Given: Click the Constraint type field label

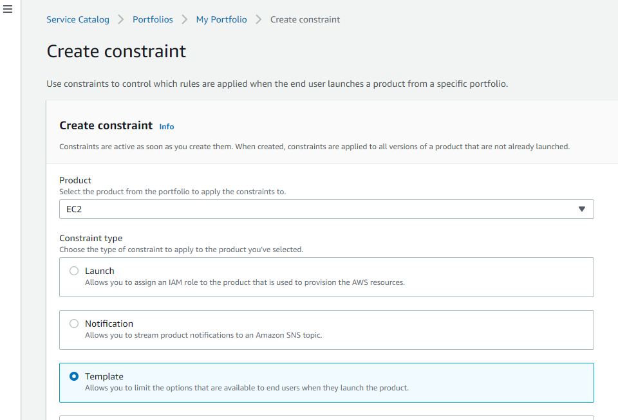Looking at the screenshot, I should click(x=91, y=238).
